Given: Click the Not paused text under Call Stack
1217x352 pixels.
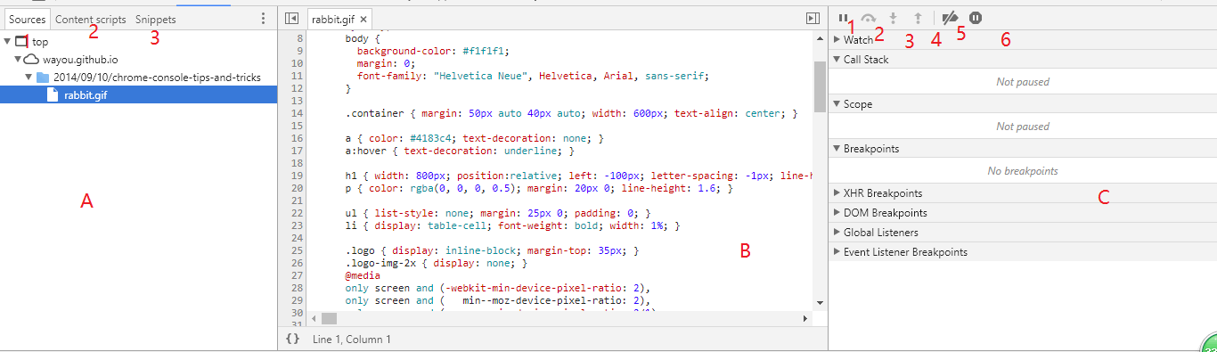Looking at the screenshot, I should tap(1023, 82).
